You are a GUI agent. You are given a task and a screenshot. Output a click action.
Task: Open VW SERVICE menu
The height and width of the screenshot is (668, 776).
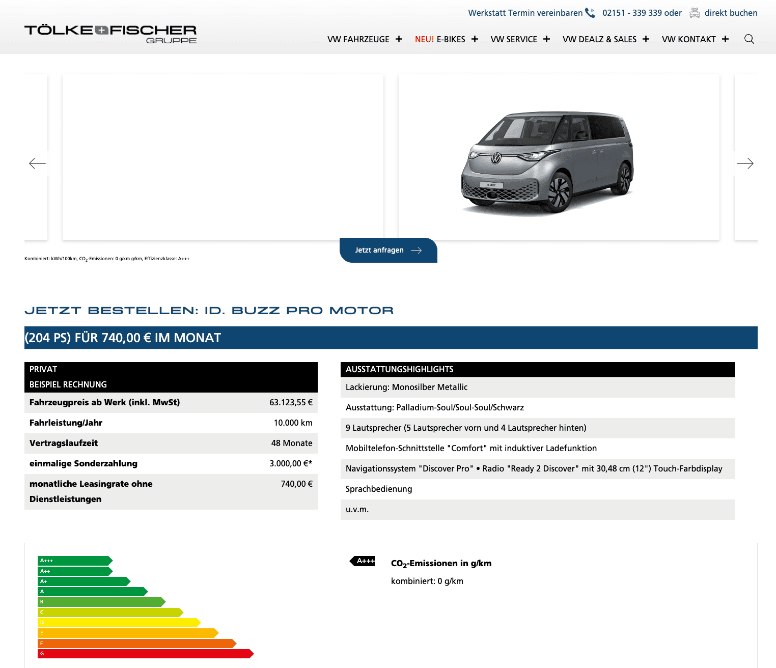pyautogui.click(x=514, y=39)
